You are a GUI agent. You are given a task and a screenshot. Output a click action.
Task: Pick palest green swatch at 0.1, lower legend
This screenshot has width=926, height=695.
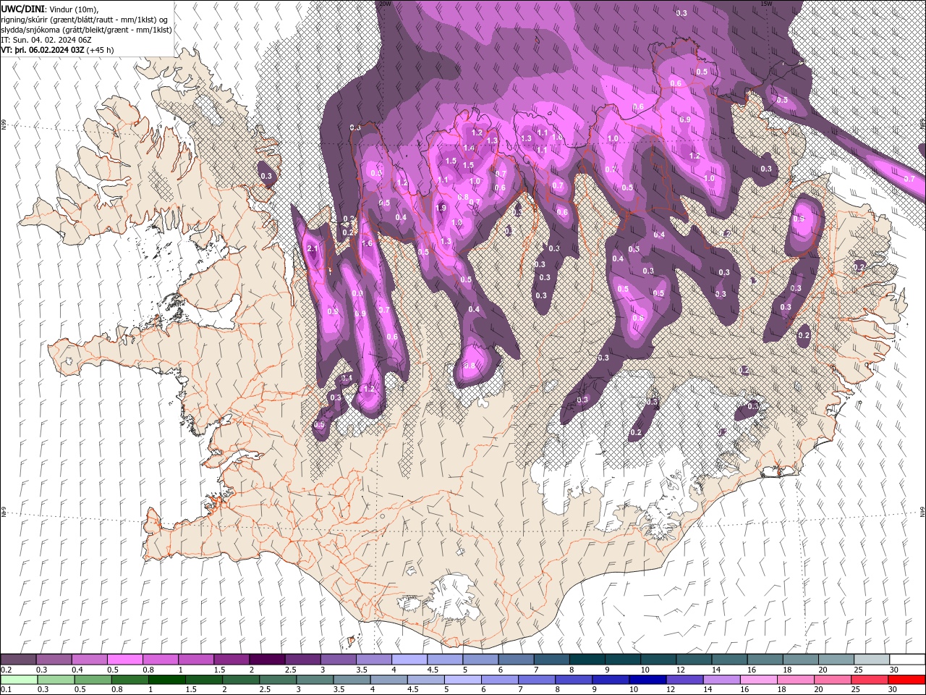19,680
